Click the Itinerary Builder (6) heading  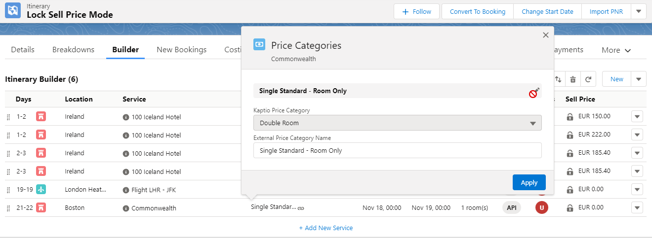(x=41, y=79)
